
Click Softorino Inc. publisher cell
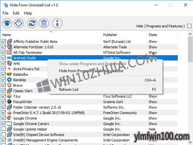tap(114, 107)
